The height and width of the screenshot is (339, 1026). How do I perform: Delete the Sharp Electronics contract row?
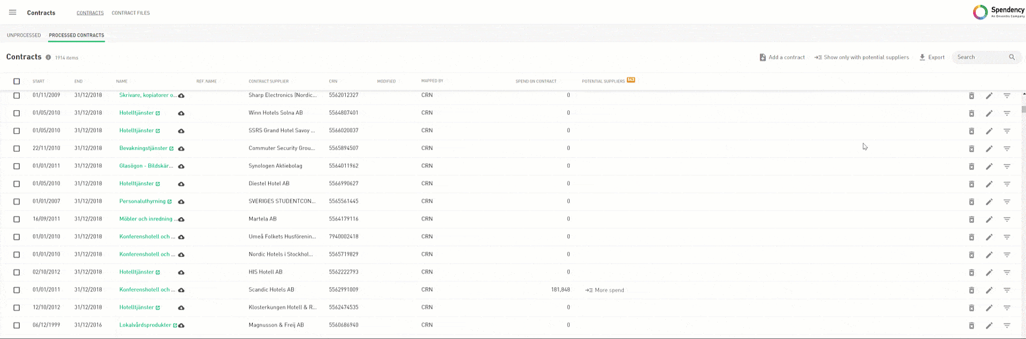pos(971,96)
